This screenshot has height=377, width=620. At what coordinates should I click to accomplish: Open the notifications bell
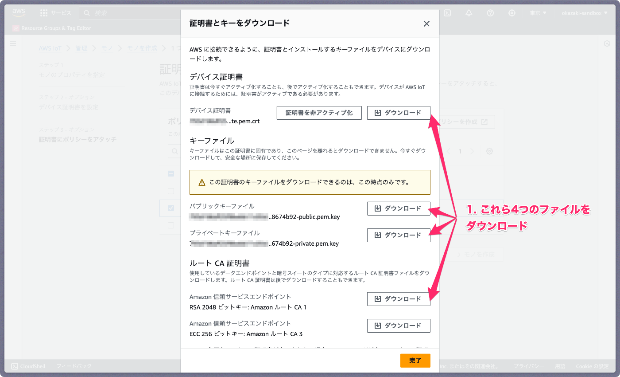tap(469, 13)
